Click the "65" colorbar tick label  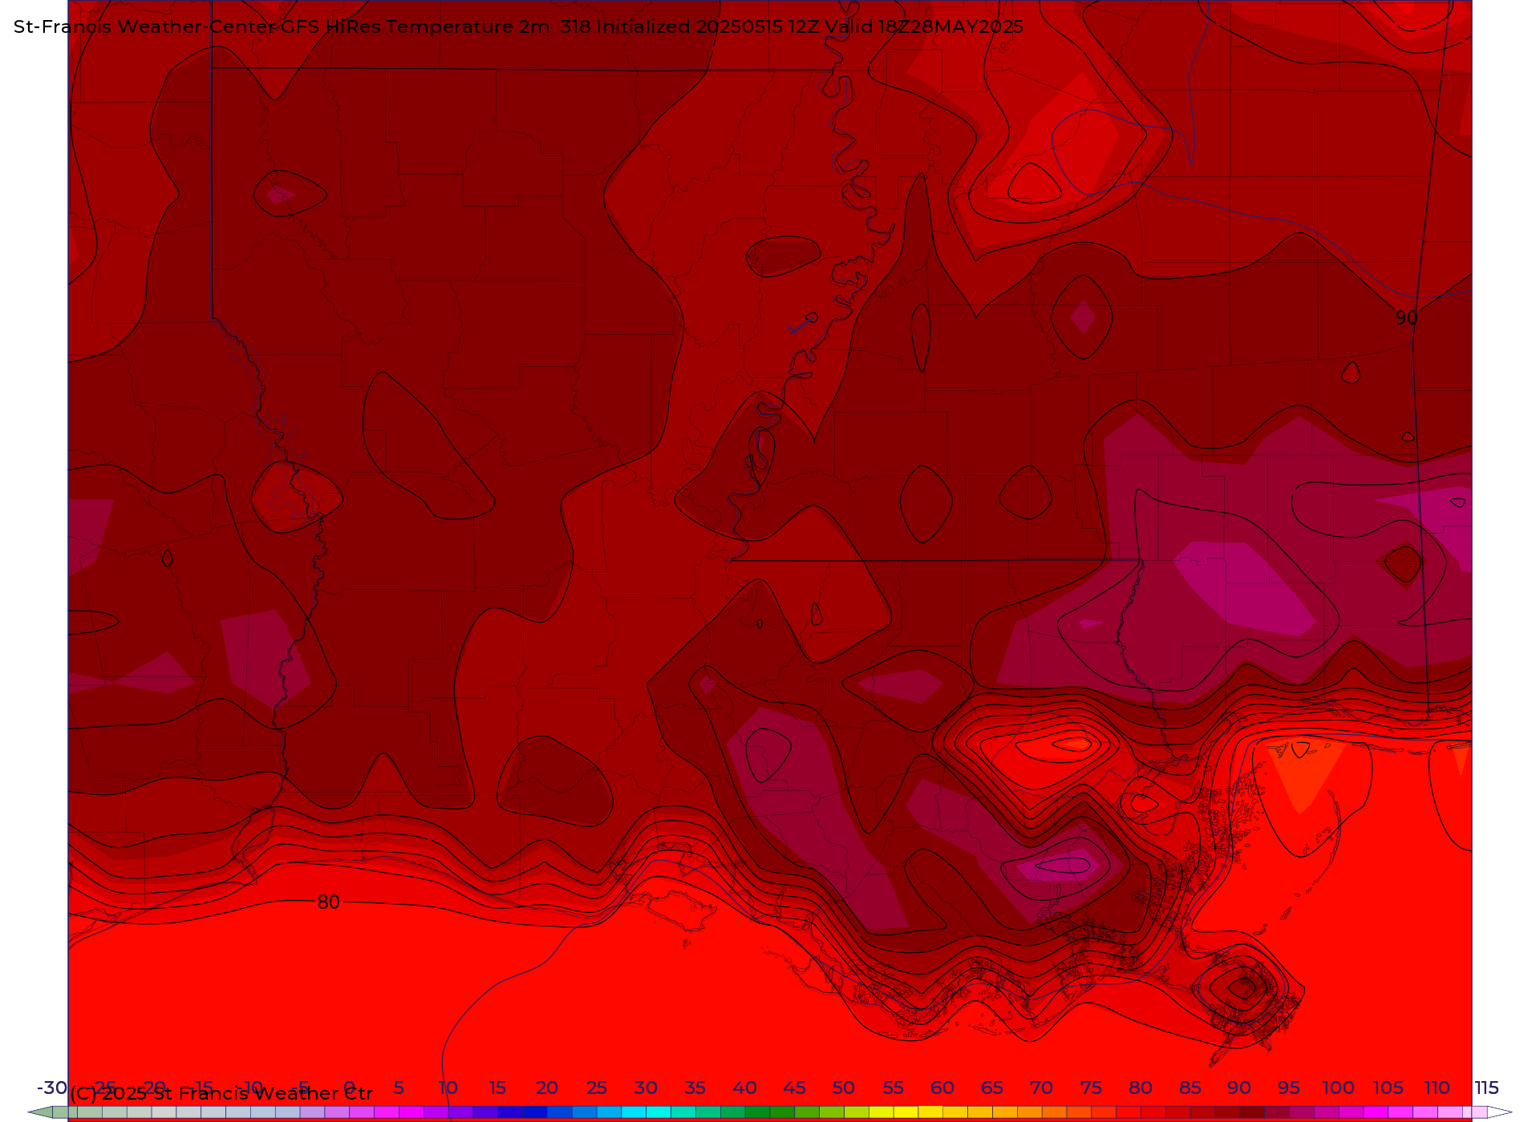pyautogui.click(x=992, y=1088)
